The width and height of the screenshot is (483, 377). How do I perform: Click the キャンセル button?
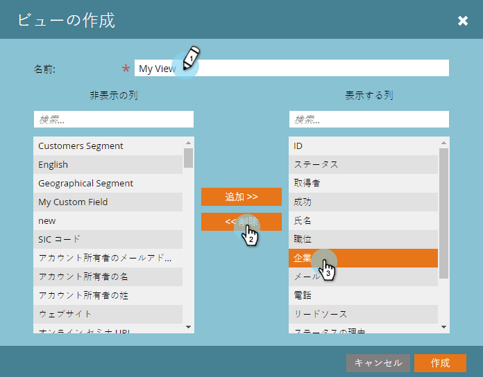(x=378, y=363)
